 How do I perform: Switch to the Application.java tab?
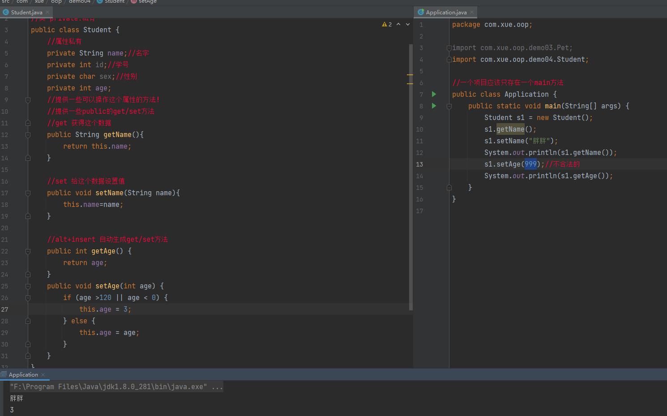pos(446,12)
